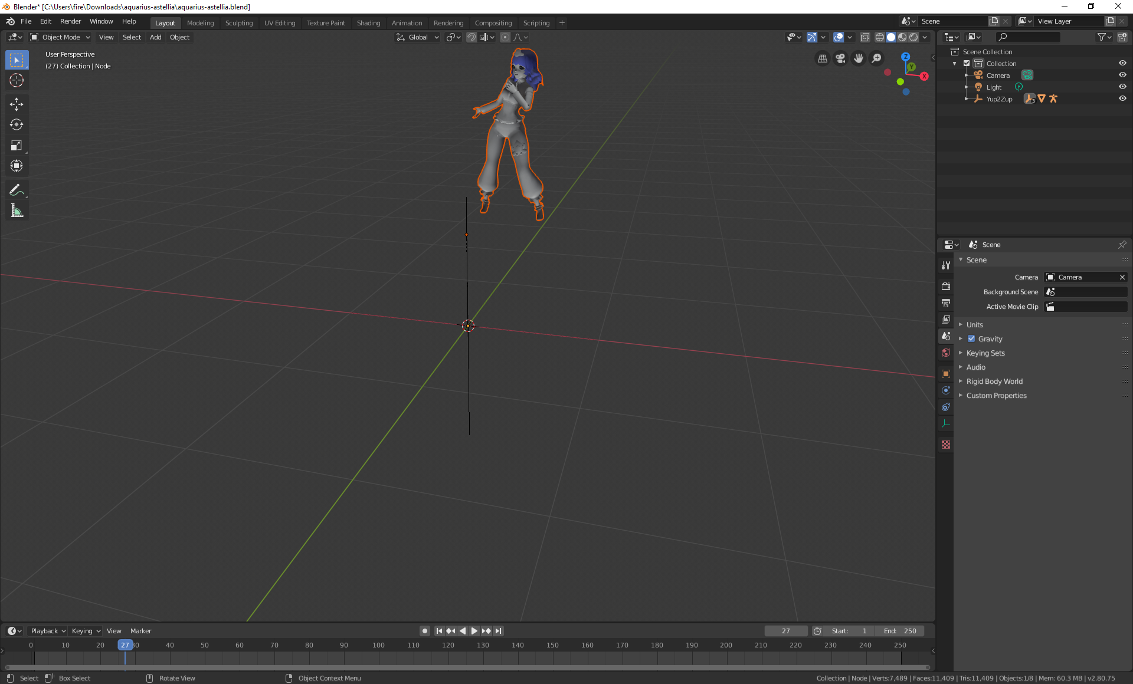Select the Rotate tool
The height and width of the screenshot is (684, 1133).
pos(17,124)
